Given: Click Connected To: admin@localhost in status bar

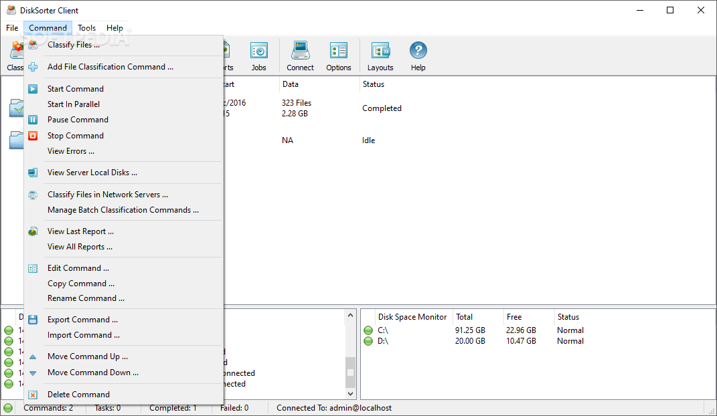Looking at the screenshot, I should point(334,408).
